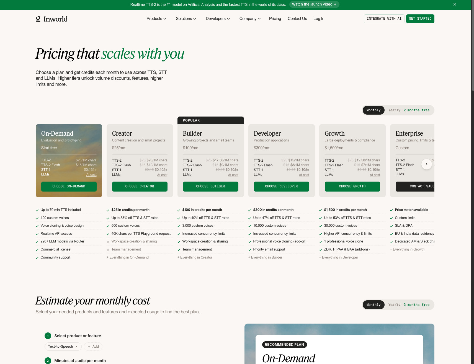474x364 pixels.
Task: Open the Developers dropdown
Action: pyautogui.click(x=218, y=19)
